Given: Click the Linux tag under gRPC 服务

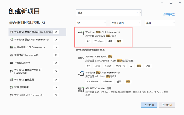Looking at the screenshot, I should [97, 66].
